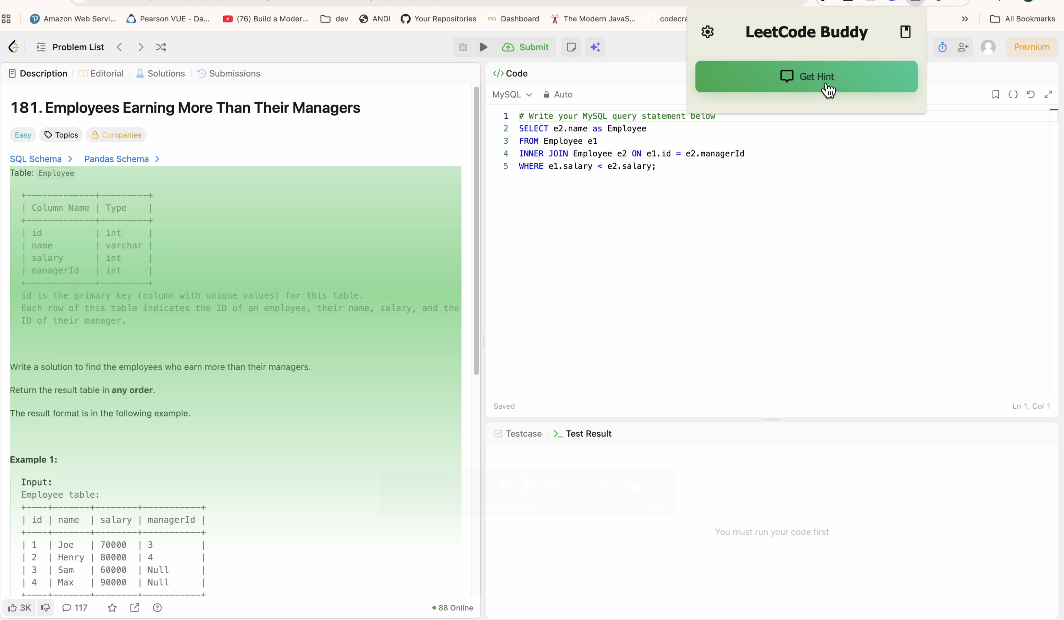The image size is (1064, 620).
Task: Click the Run code play icon
Action: click(483, 47)
